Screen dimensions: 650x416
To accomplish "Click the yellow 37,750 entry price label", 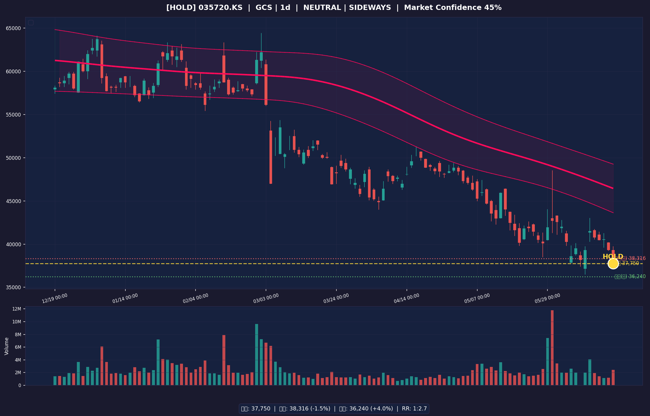I will [628, 263].
